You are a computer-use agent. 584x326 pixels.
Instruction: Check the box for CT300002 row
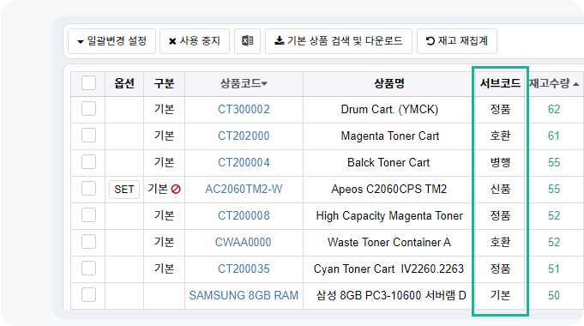click(88, 109)
